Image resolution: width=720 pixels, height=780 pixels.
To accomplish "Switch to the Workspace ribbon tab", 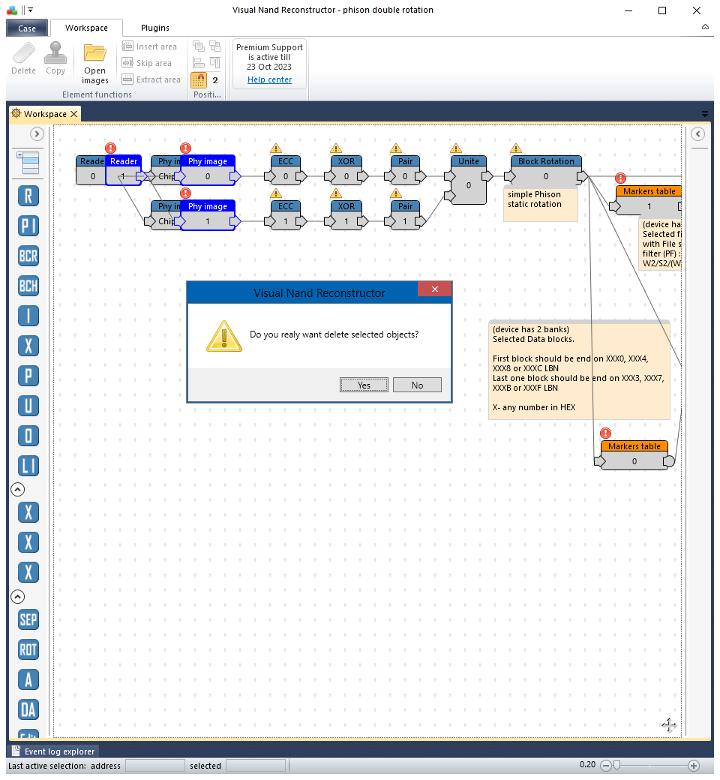I will (x=86, y=28).
